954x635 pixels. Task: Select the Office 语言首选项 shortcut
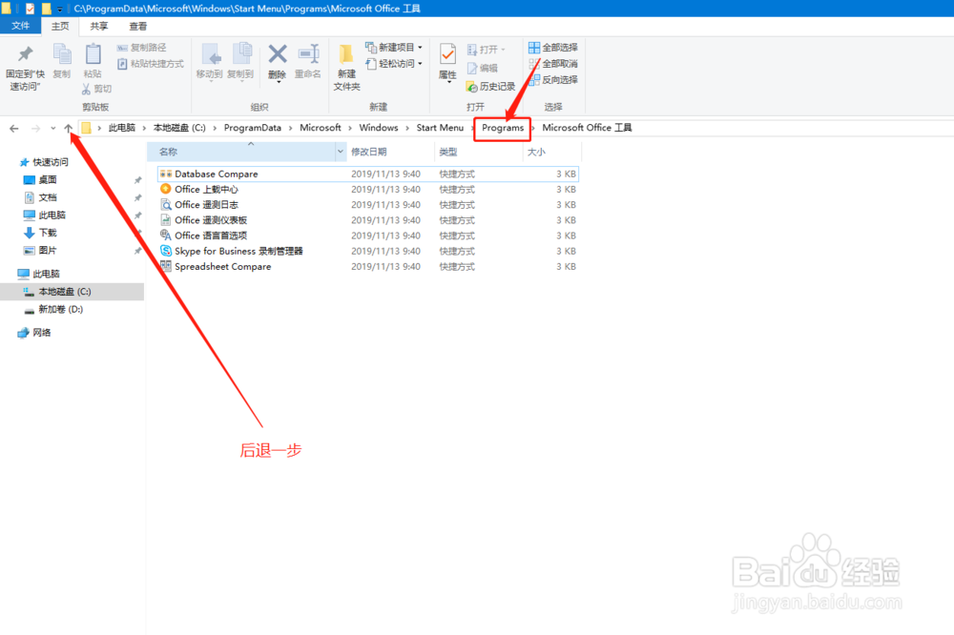tap(367, 236)
